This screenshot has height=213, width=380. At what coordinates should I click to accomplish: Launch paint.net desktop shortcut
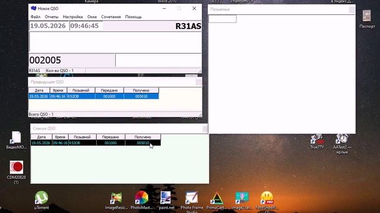(x=166, y=200)
